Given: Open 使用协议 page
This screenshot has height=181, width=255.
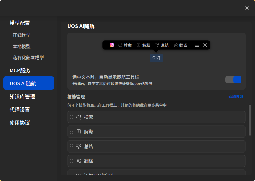Looking at the screenshot, I should (20, 123).
